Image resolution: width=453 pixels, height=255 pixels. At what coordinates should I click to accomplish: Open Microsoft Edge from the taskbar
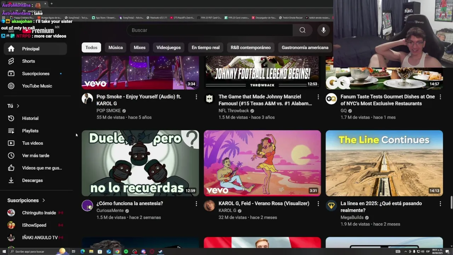tap(82, 251)
